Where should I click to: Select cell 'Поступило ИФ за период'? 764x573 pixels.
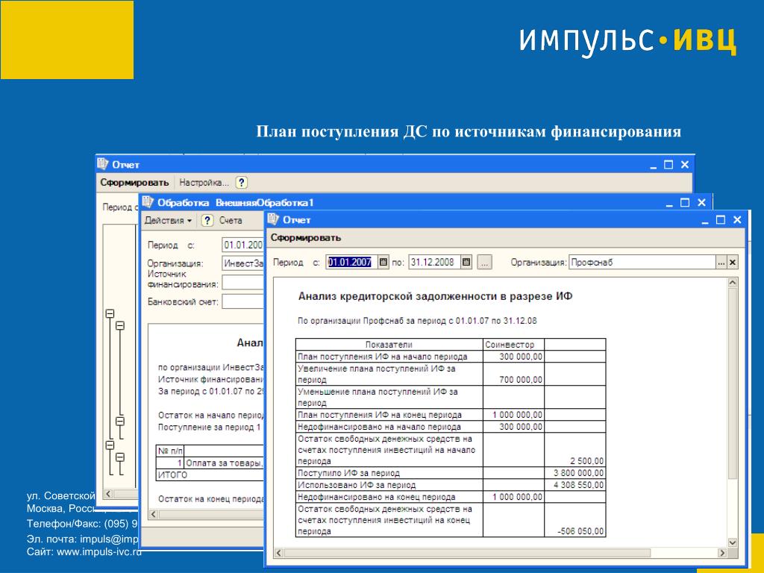389,473
